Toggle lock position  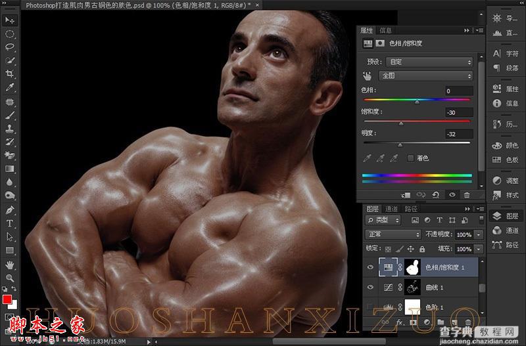tap(410, 249)
